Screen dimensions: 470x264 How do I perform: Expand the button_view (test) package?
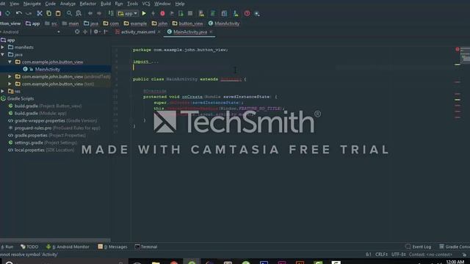(10, 84)
